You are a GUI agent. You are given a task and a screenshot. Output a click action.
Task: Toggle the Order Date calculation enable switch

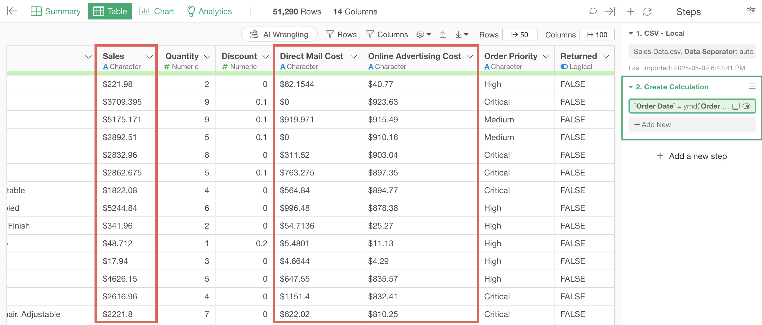[x=746, y=106]
